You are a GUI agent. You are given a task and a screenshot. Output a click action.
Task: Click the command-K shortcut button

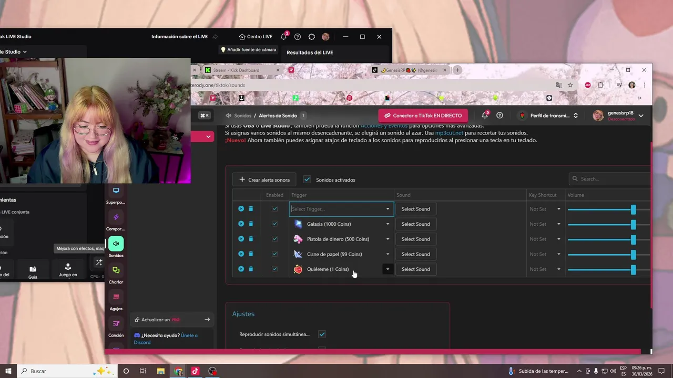(x=204, y=115)
